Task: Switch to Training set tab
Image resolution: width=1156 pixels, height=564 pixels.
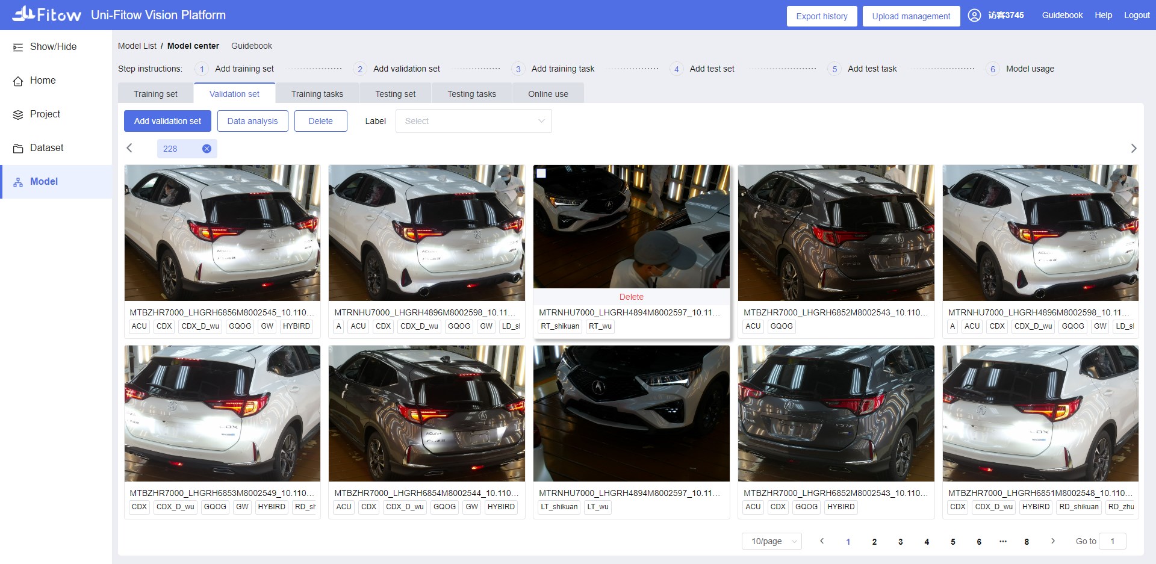Action: pos(155,94)
